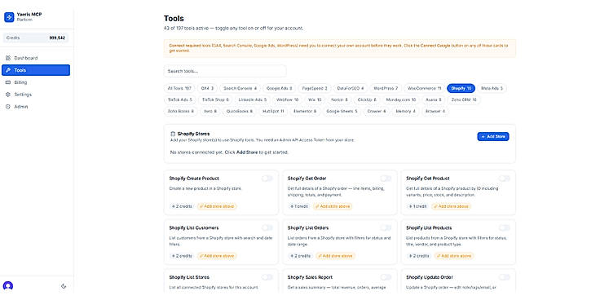Choose the Zoho CRM filter chip
The image size is (600, 300).
[x=464, y=100]
